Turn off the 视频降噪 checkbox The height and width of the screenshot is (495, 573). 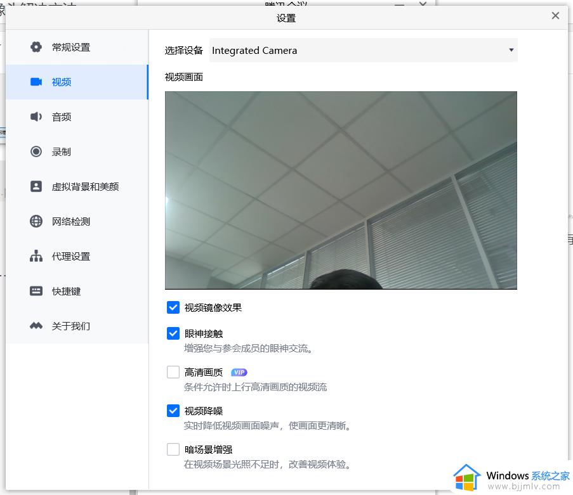point(173,411)
